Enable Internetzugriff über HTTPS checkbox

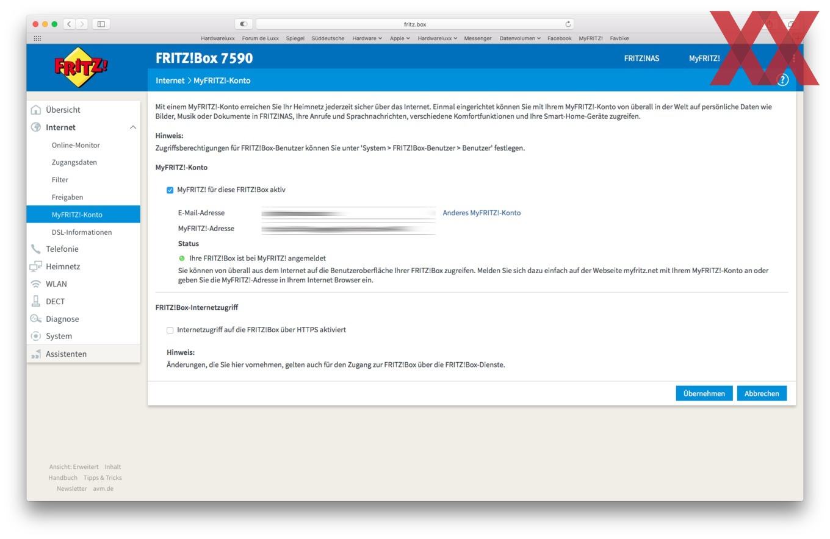pyautogui.click(x=170, y=330)
